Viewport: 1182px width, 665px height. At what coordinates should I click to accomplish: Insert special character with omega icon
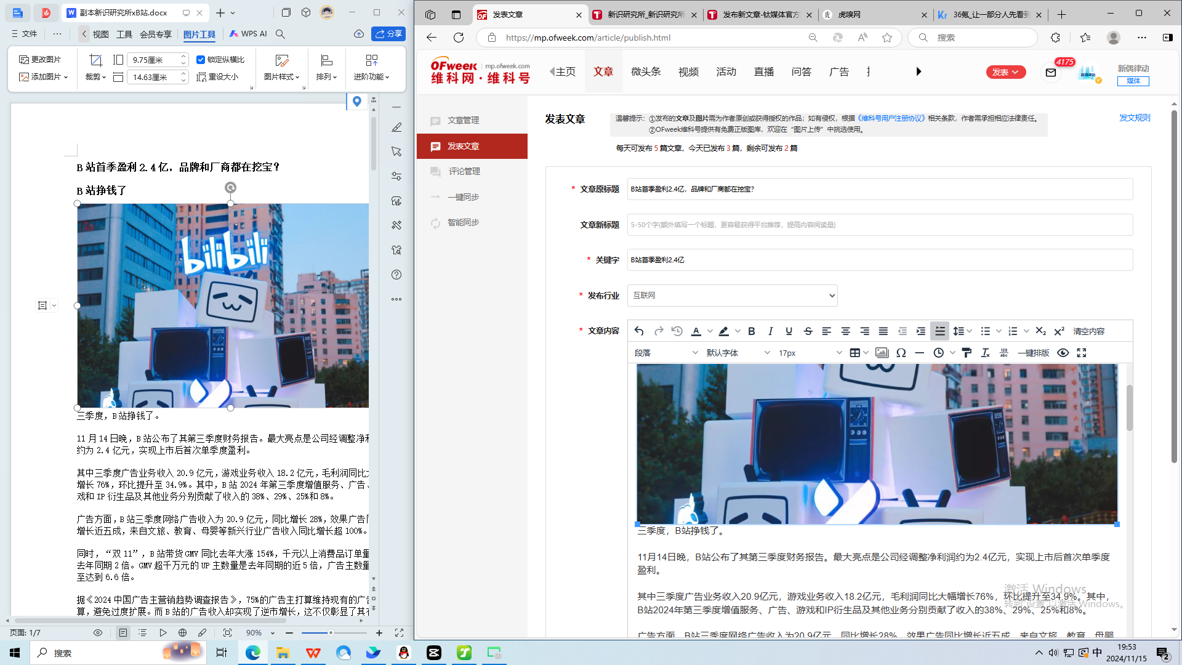(x=901, y=353)
